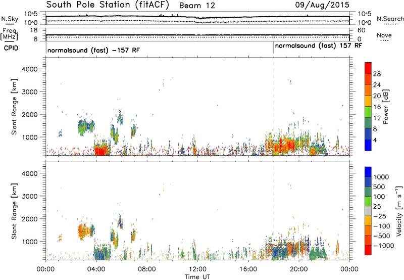404x280 pixels.
Task: Click the "60" tick on the Nave axis
Action: click(x=361, y=30)
